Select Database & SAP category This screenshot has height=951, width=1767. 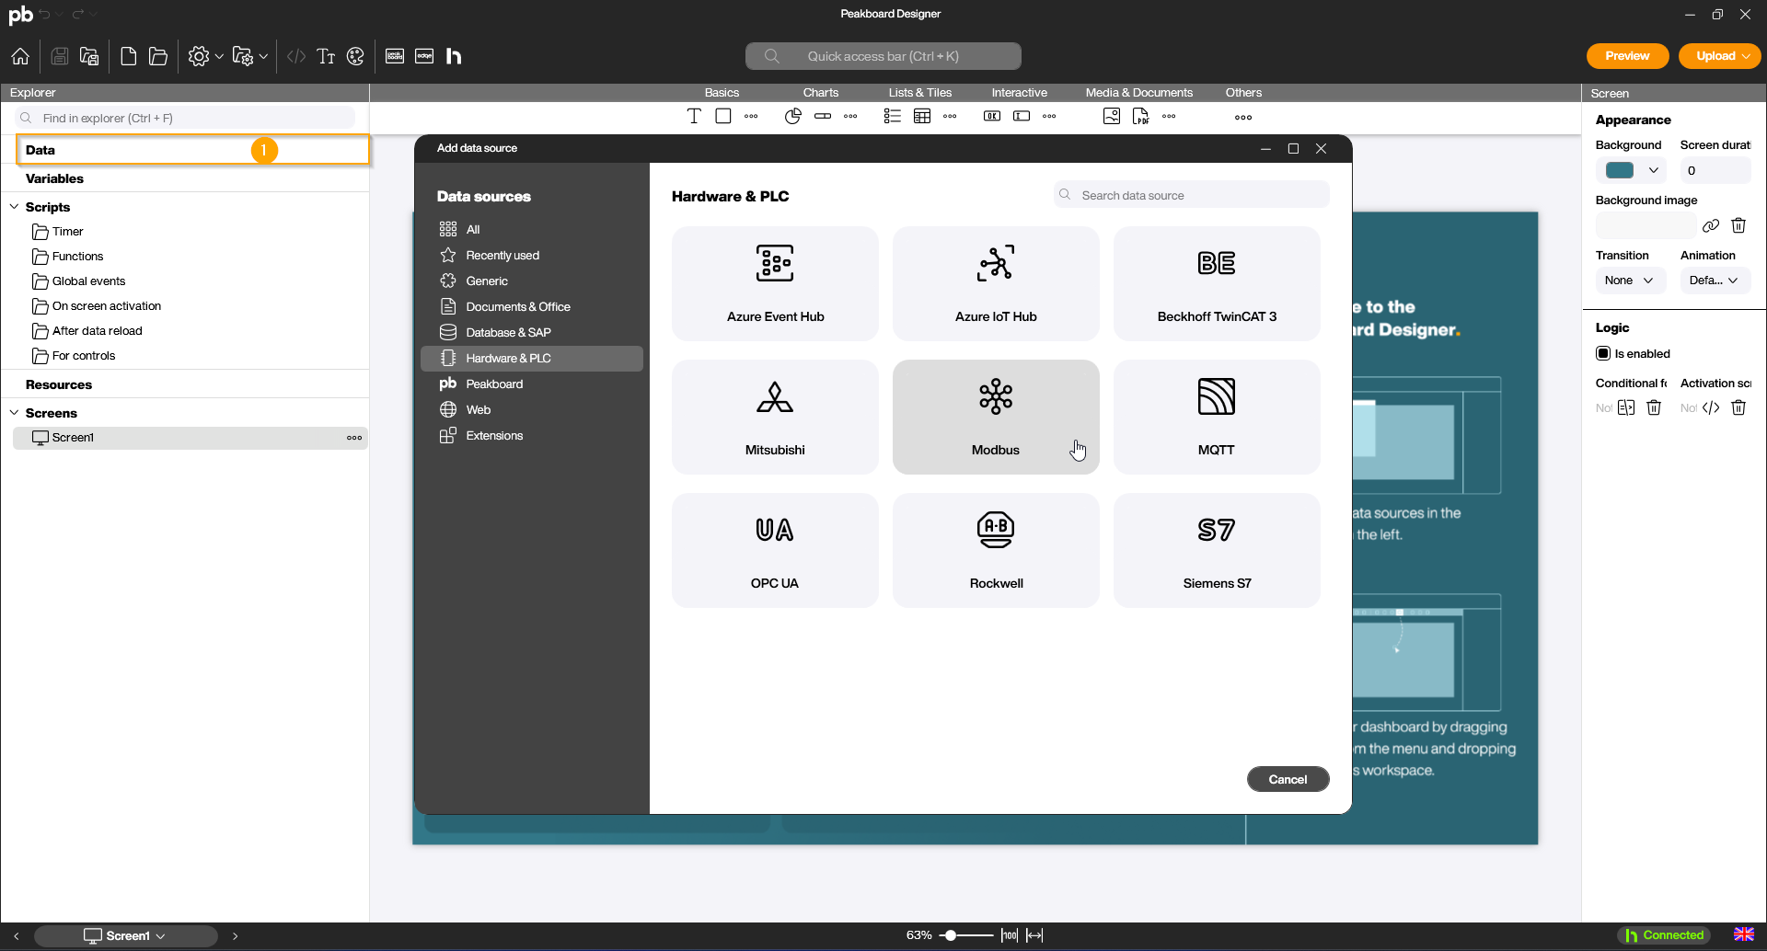532,332
